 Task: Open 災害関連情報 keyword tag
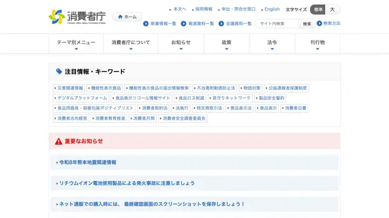pos(69,88)
